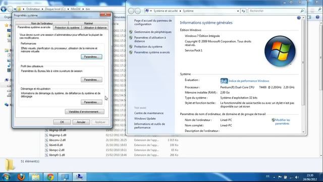Click the libgomp-1.dll file icon
The width and height of the screenshot is (323, 182).
click(x=46, y=135)
